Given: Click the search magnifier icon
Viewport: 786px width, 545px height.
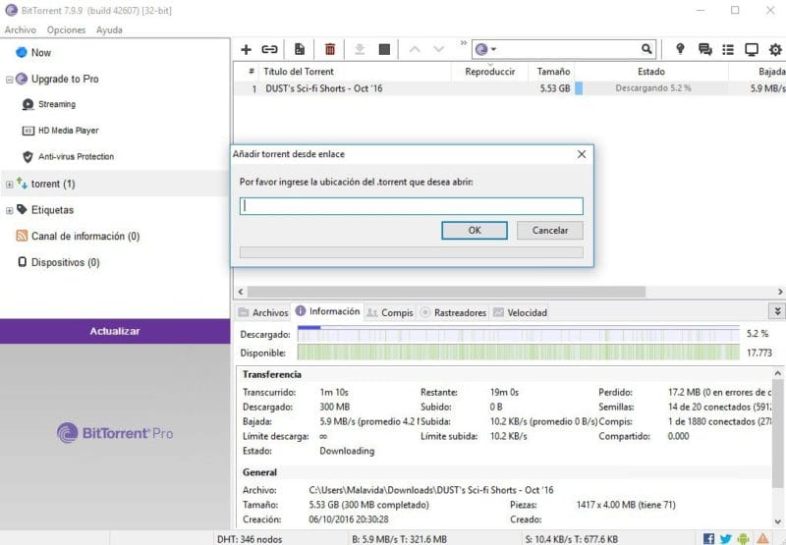Looking at the screenshot, I should tap(646, 48).
